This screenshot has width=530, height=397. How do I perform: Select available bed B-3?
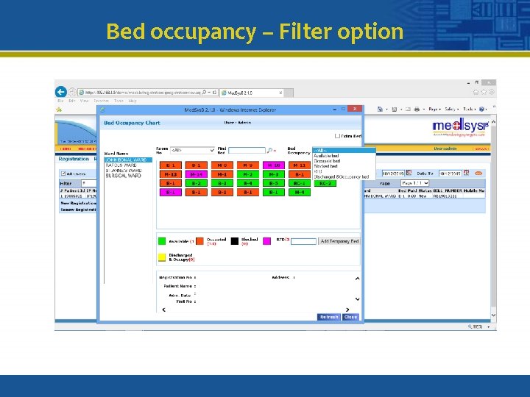pyautogui.click(x=222, y=183)
